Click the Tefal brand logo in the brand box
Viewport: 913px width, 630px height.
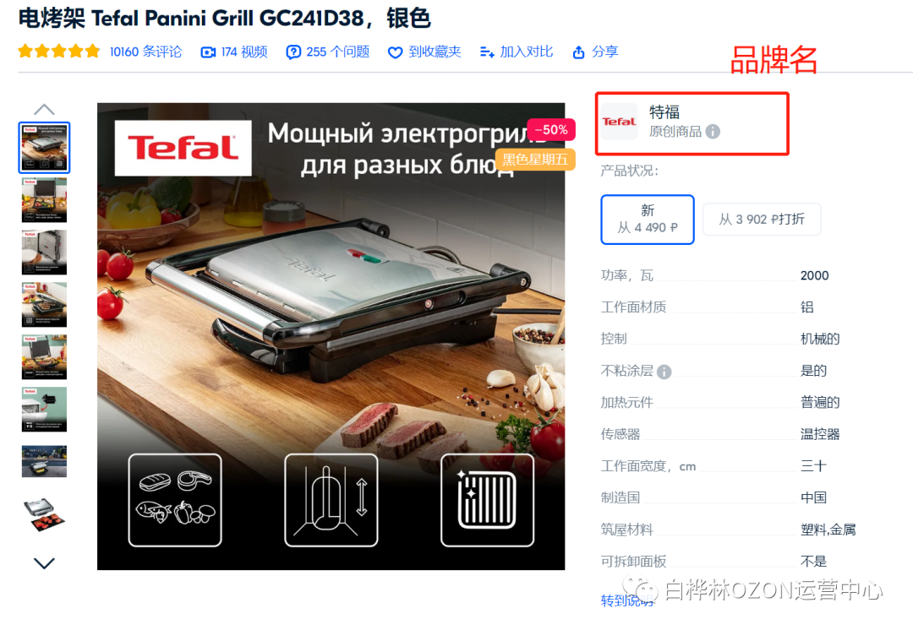click(619, 122)
